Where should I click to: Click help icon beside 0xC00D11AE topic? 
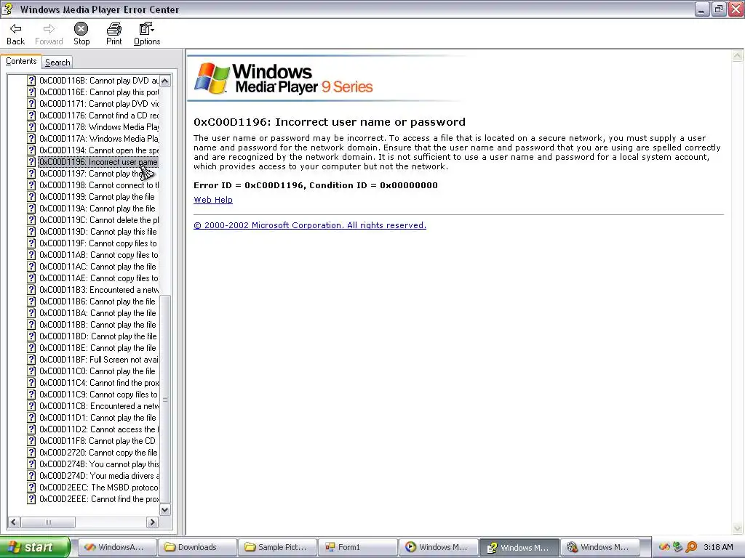pyautogui.click(x=31, y=278)
